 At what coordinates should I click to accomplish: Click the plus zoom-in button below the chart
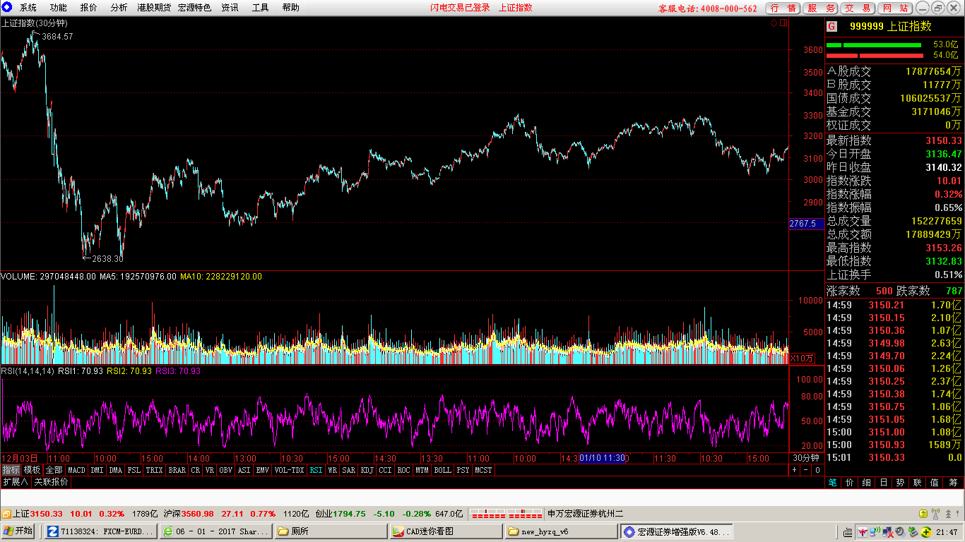tap(794, 470)
